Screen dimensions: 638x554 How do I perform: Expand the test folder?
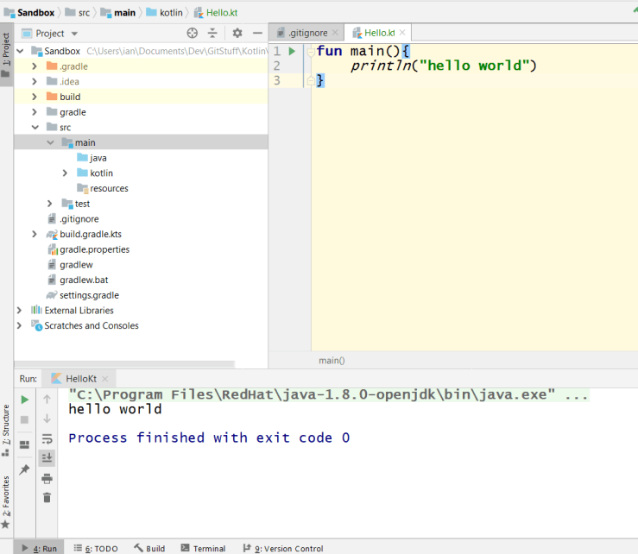[49, 204]
